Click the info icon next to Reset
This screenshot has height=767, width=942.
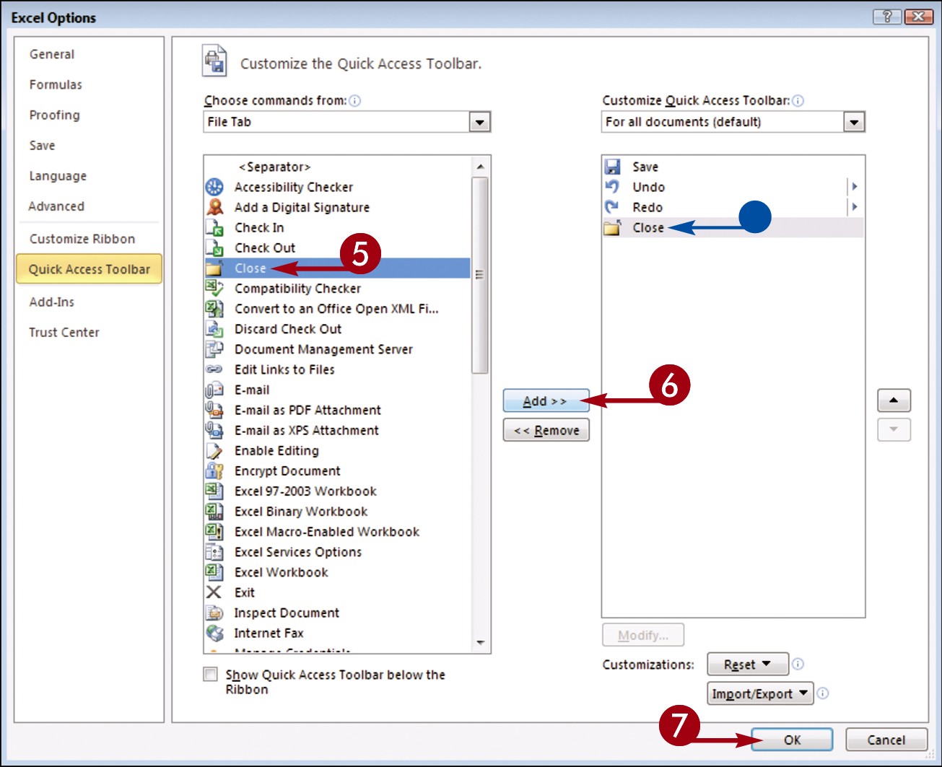coord(798,664)
